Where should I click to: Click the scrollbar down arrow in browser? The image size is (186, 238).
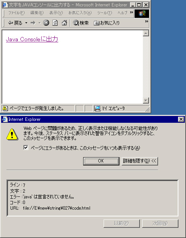(146, 100)
